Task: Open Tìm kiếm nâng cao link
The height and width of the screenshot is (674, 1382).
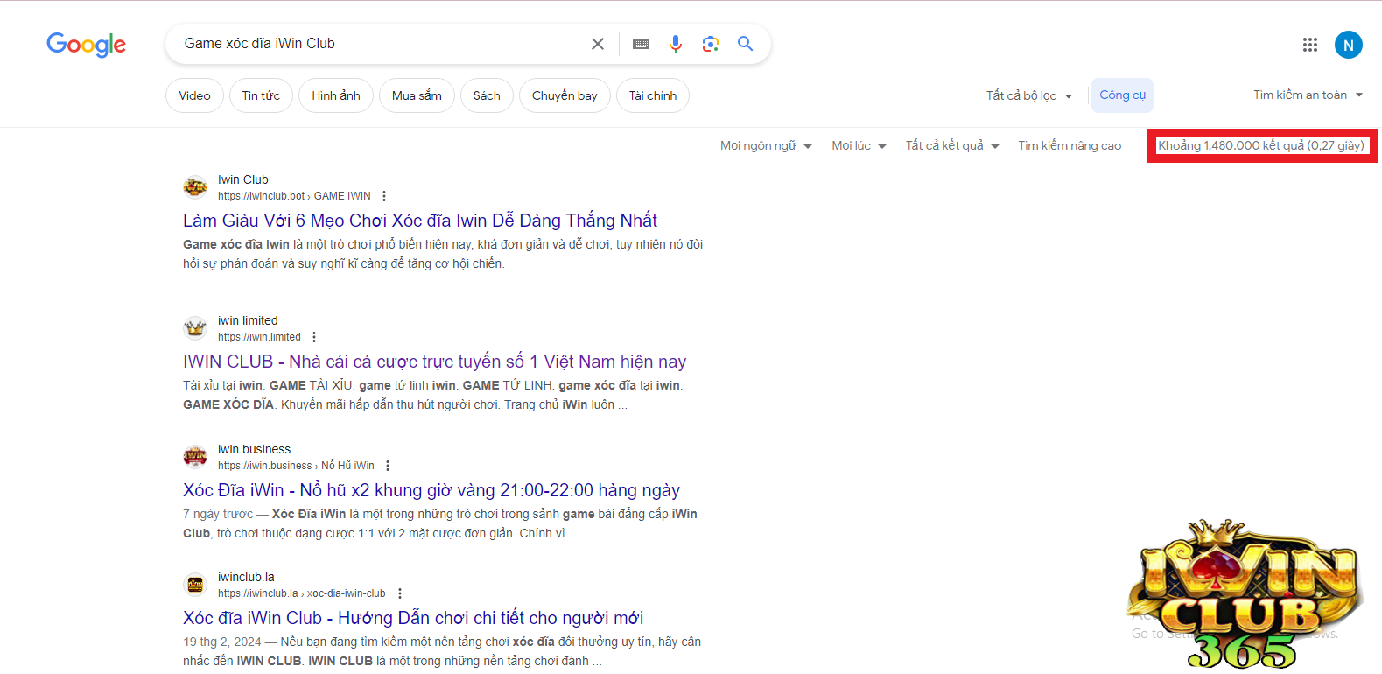Action: pyautogui.click(x=1070, y=145)
